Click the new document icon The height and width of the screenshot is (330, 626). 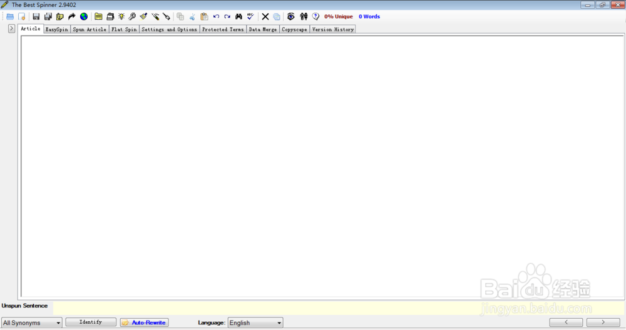click(x=21, y=17)
